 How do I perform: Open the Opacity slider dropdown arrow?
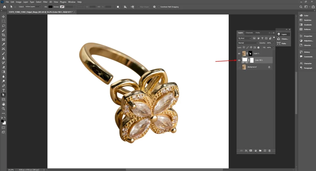273,43
